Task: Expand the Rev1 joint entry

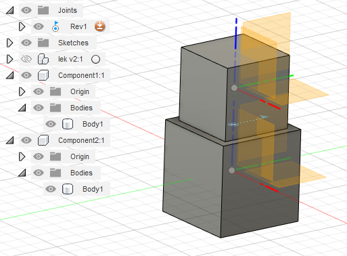Action: [x=22, y=26]
